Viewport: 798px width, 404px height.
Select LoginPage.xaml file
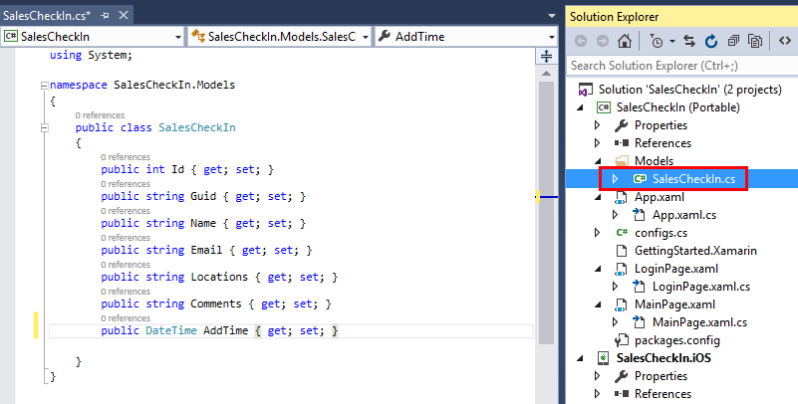(676, 269)
